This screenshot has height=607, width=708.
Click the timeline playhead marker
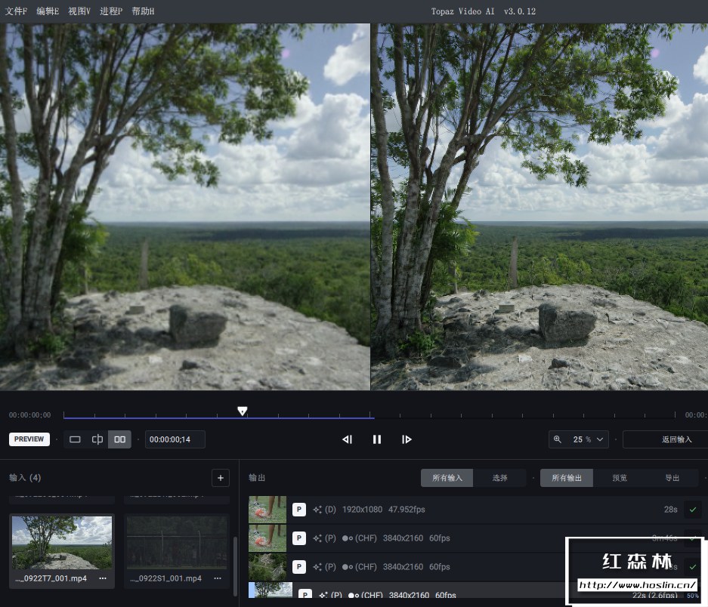click(242, 411)
